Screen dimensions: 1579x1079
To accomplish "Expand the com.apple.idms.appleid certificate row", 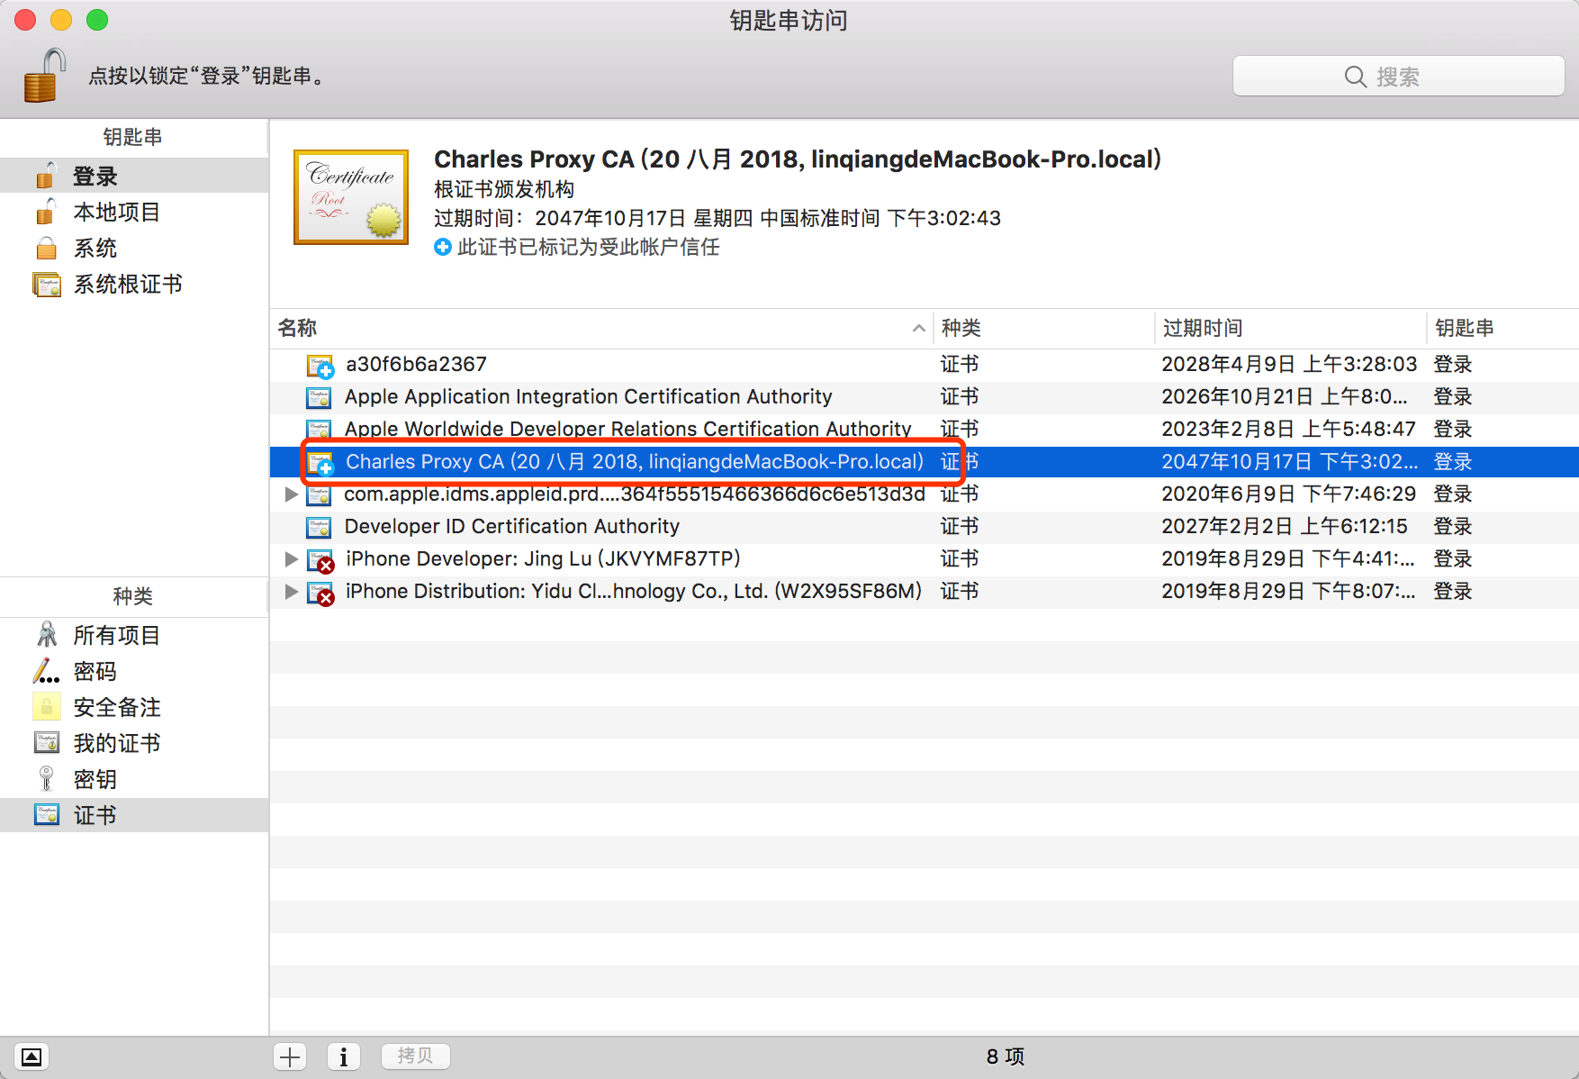I will tap(291, 494).
